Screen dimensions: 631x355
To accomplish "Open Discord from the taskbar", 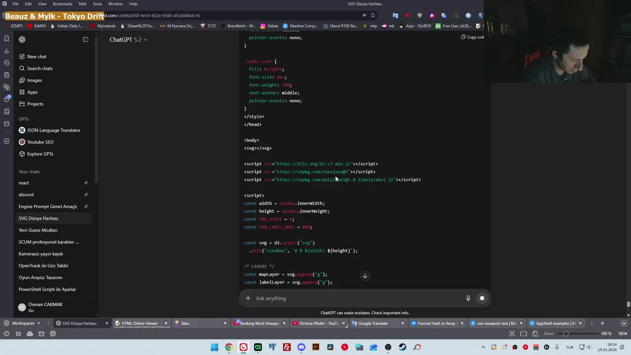I will 301,347.
